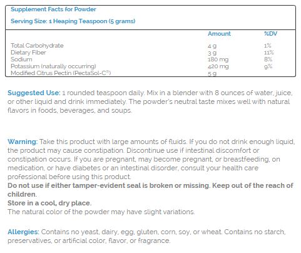Click the "4 g" carbohydrate amount
Image resolution: width=301 pixels, height=253 pixels.
[212, 46]
